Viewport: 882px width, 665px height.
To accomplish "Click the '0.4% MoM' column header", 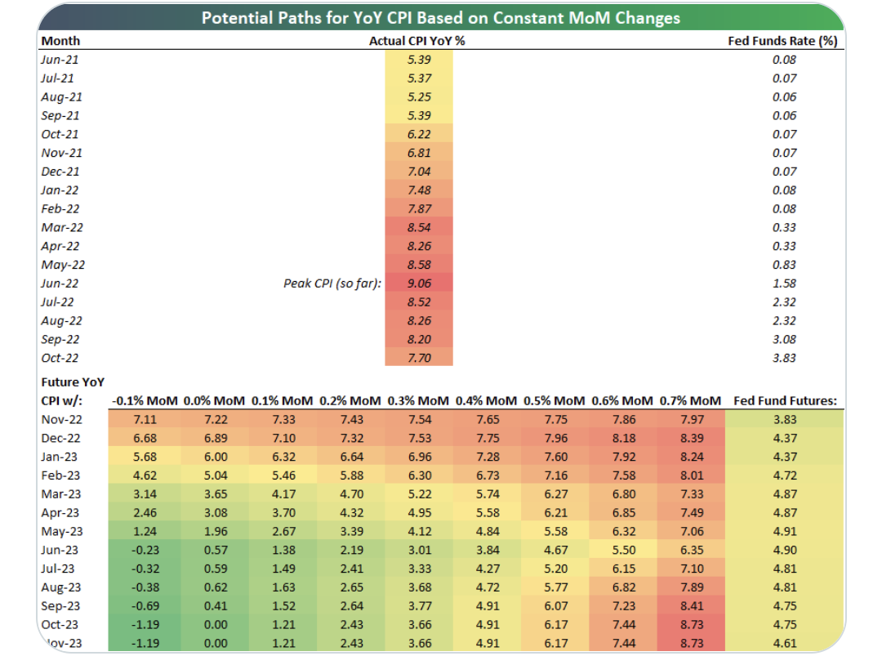I will click(486, 400).
